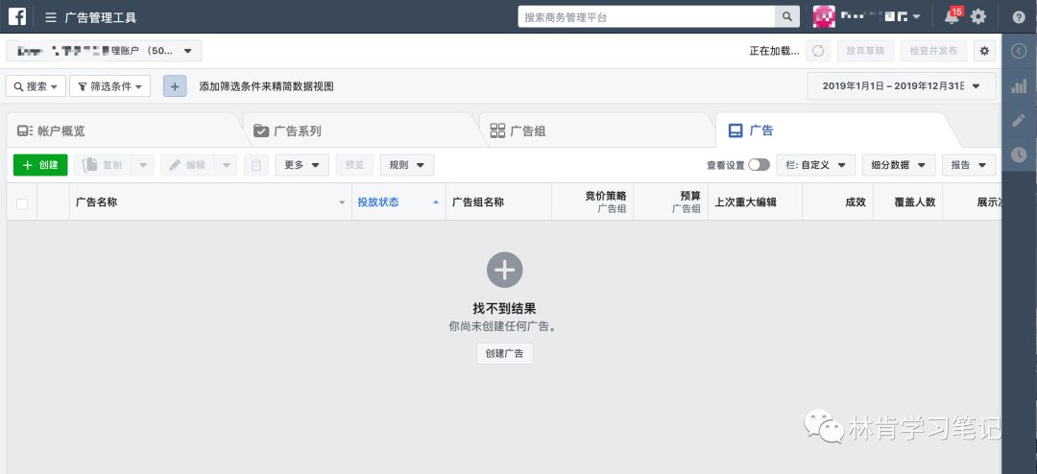1037x474 pixels.
Task: Click the 复制 button
Action: click(103, 165)
